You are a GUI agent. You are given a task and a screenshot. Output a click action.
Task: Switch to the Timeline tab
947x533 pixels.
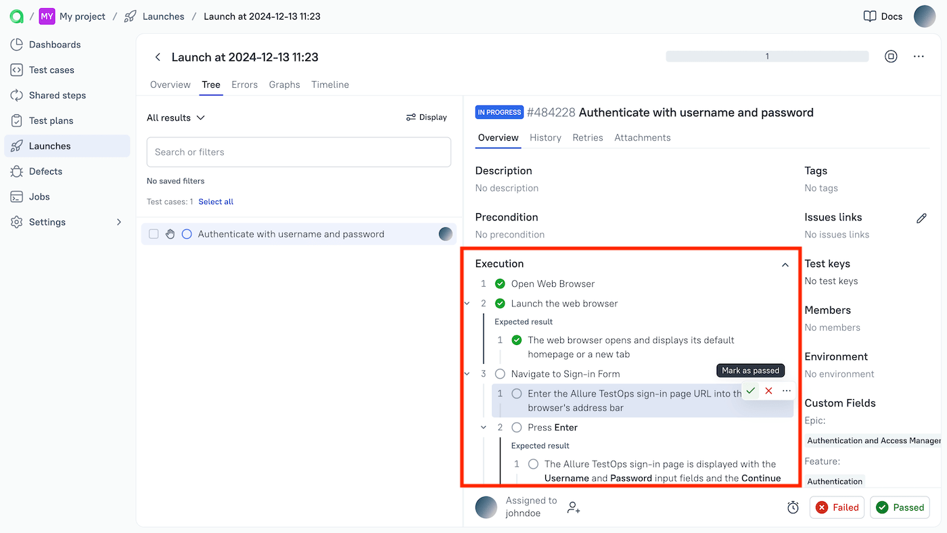(x=330, y=85)
